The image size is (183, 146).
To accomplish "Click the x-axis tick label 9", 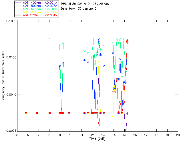I will 60,135.
